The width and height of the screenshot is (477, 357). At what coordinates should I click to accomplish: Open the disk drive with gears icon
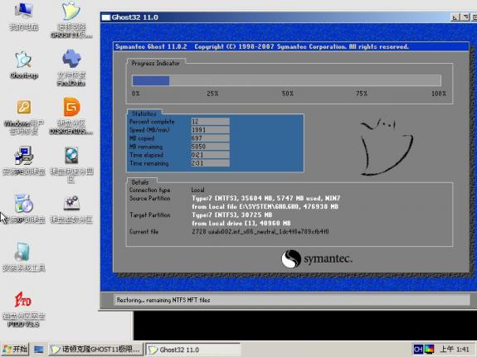[71, 203]
